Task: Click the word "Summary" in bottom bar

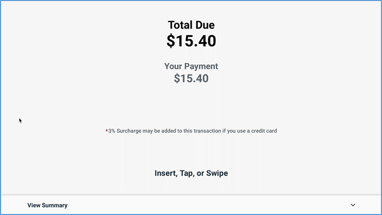Action: click(x=55, y=205)
